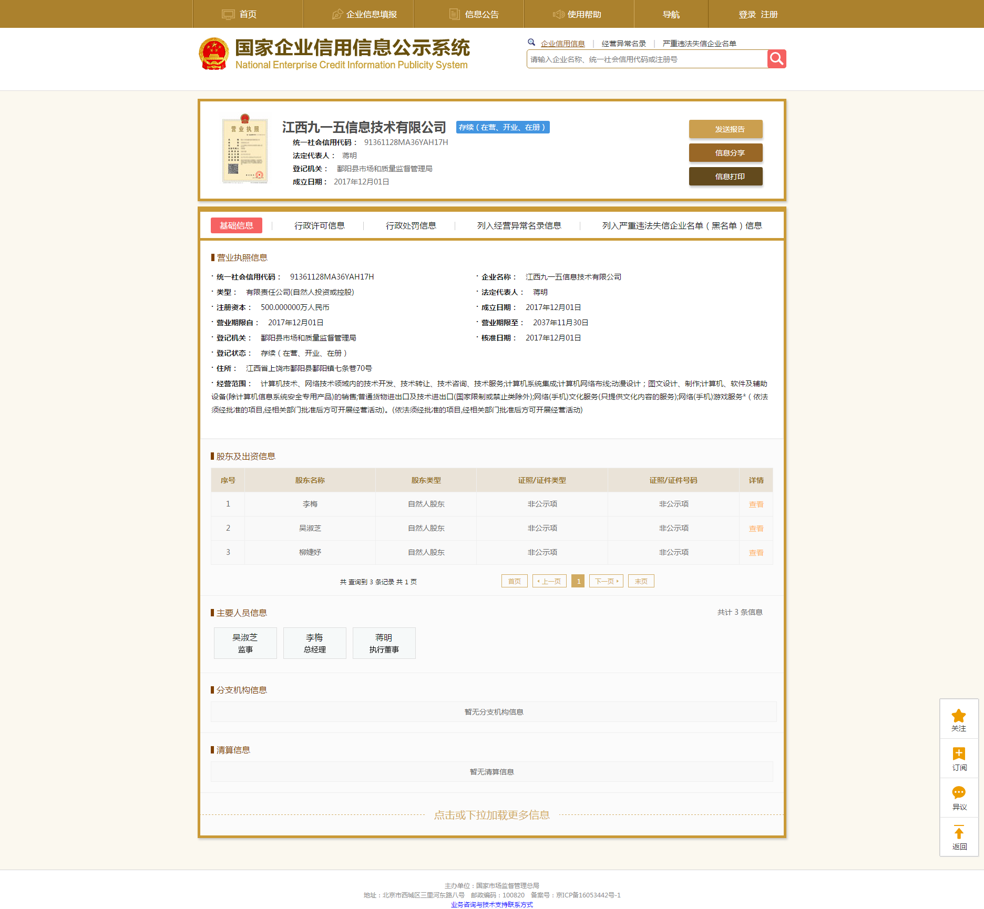The height and width of the screenshot is (909, 984).
Task: Open the home page nav item
Action: (x=240, y=14)
